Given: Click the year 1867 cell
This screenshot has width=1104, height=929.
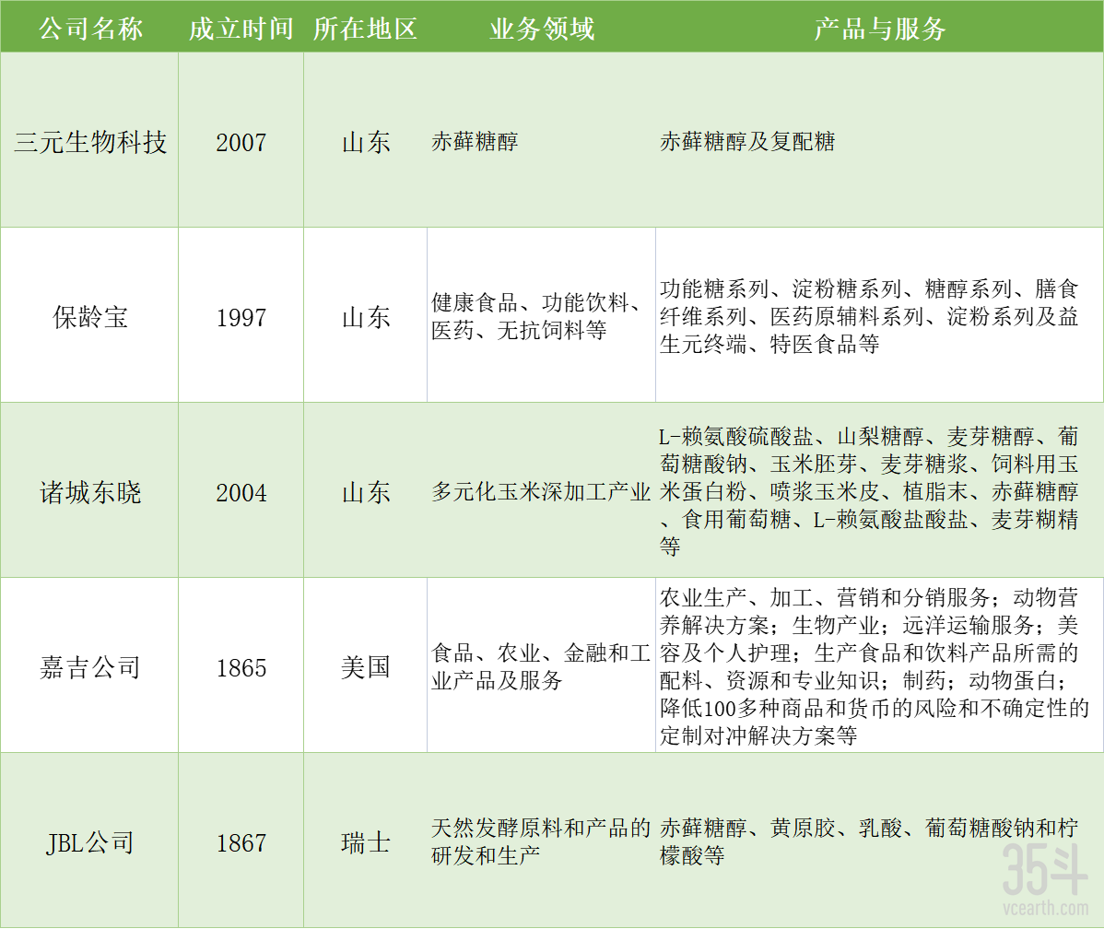Looking at the screenshot, I should [241, 842].
